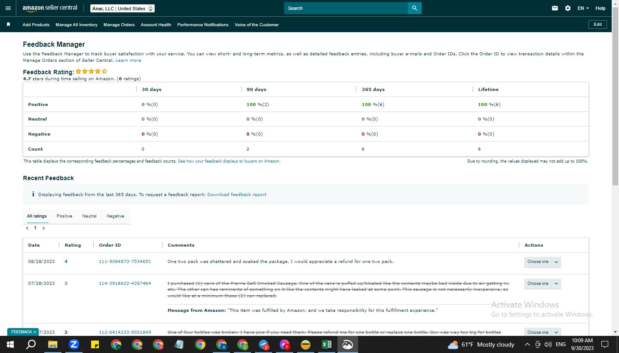Open the Anar, LLC account switcher
Screen dimensions: 619x353
pos(123,9)
